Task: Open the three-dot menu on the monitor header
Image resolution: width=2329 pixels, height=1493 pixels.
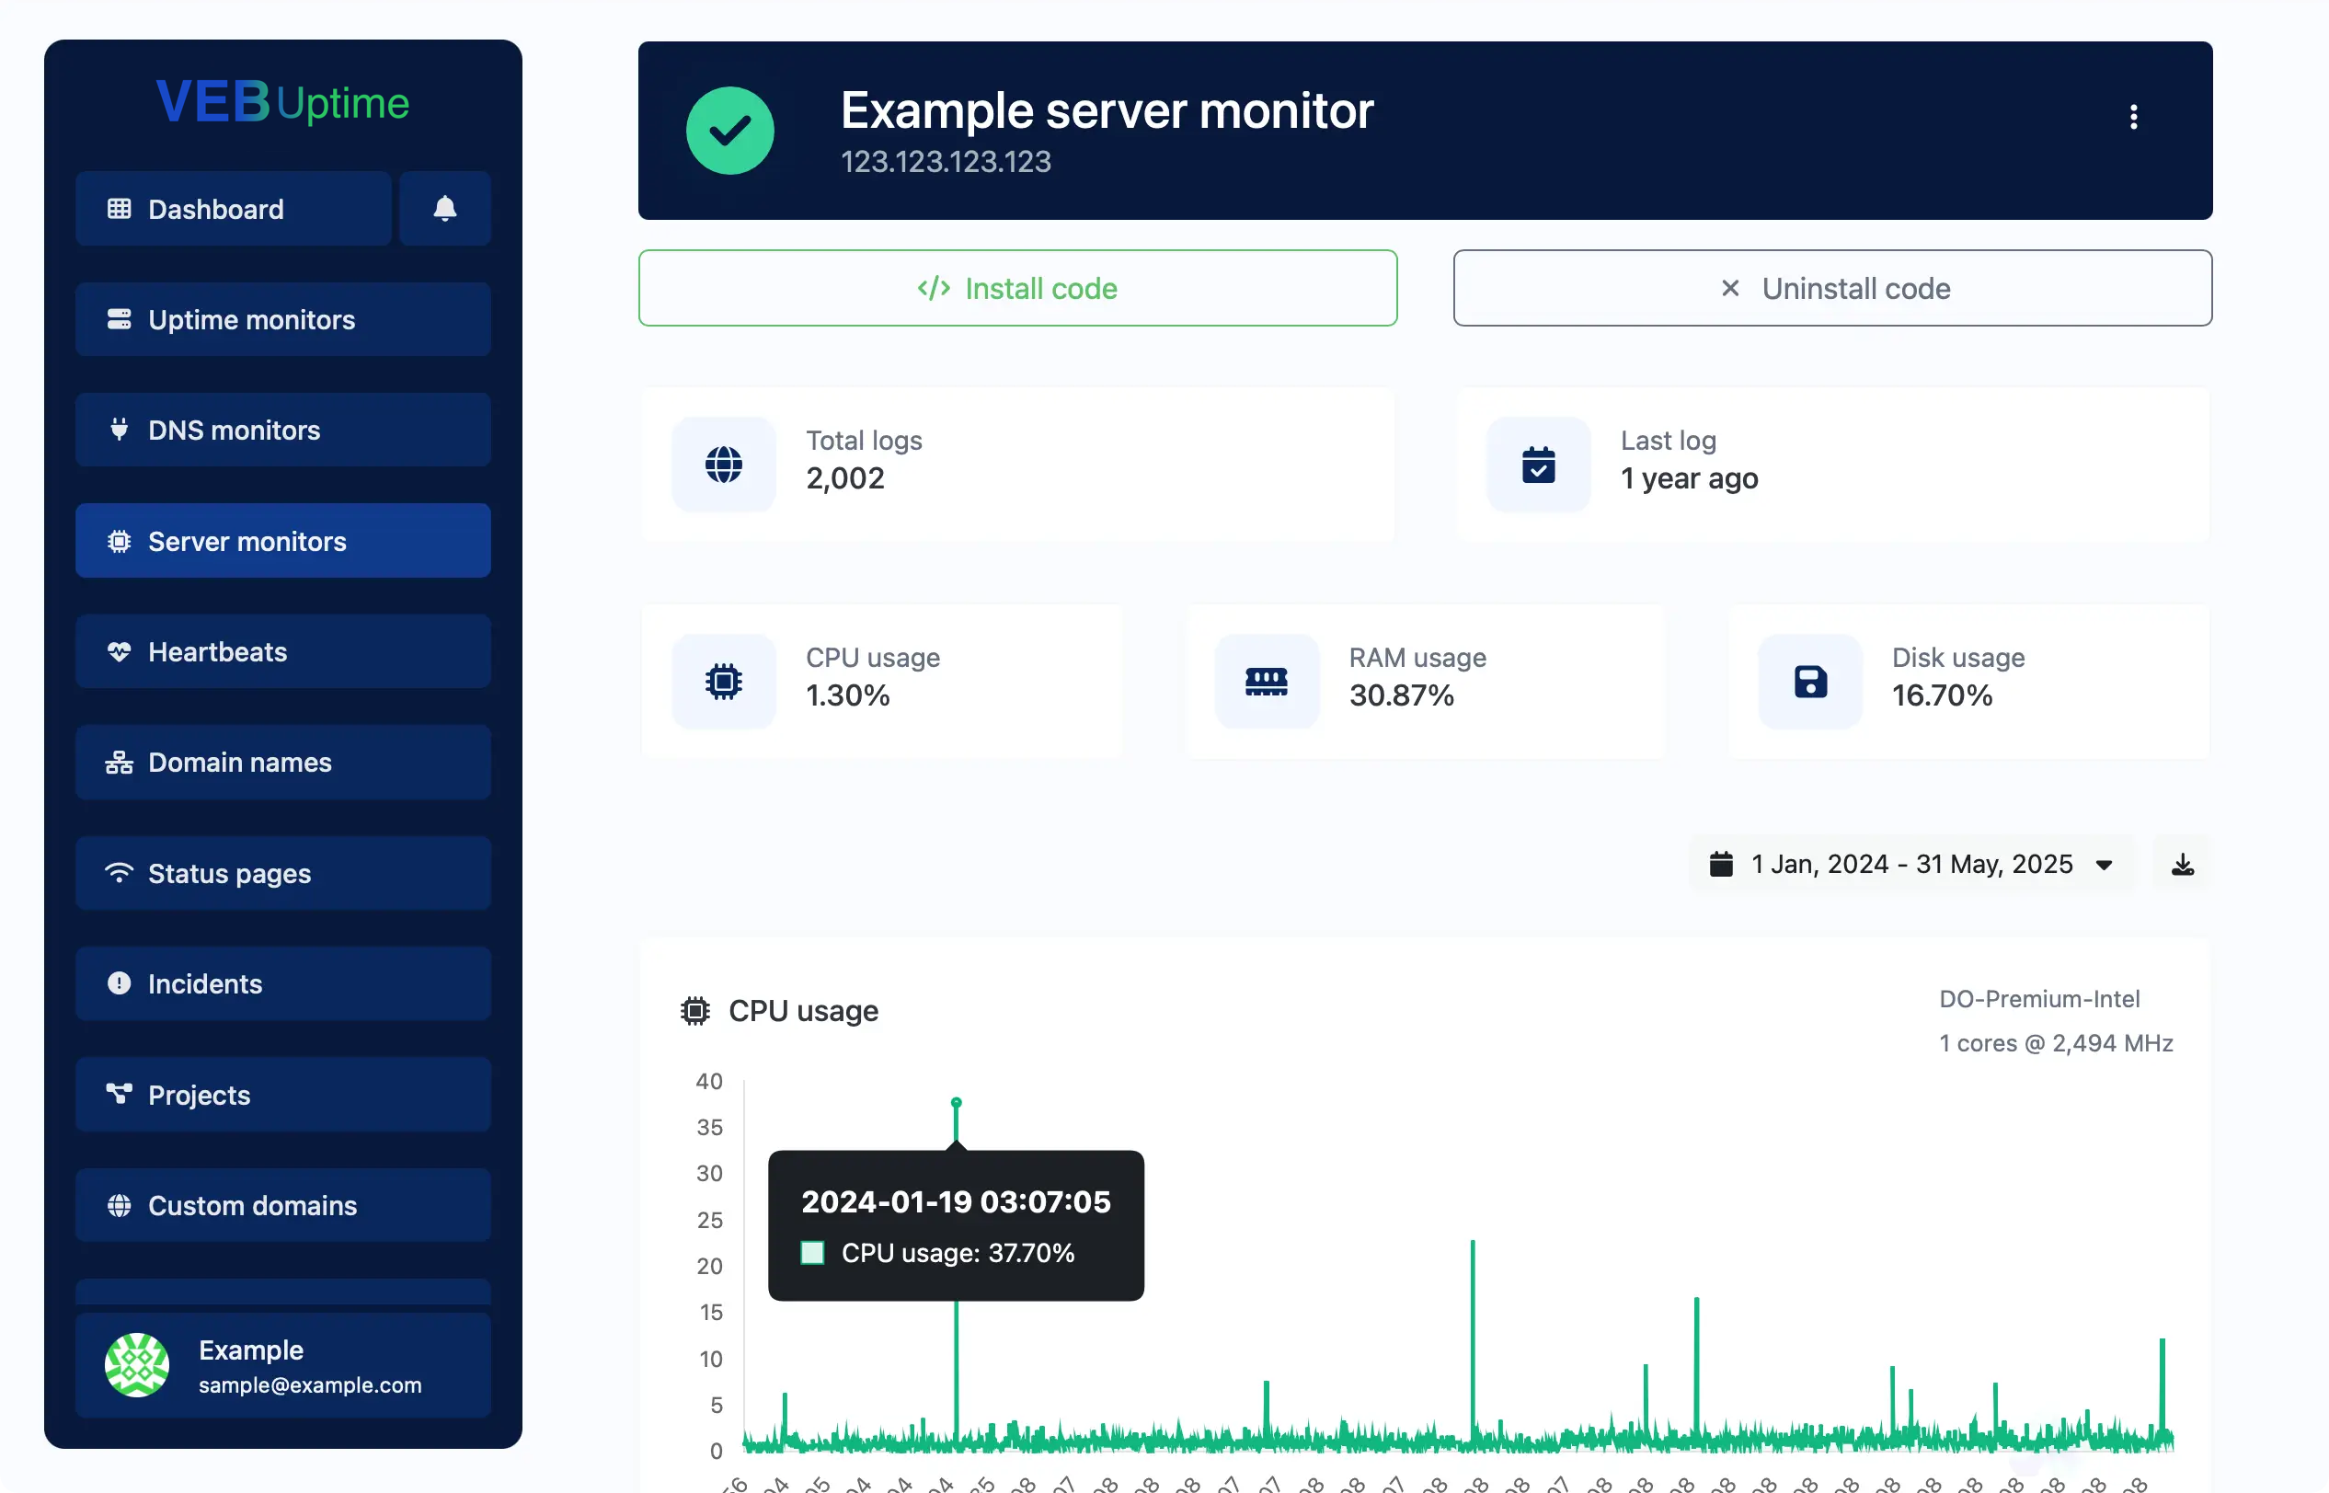Action: pyautogui.click(x=2134, y=116)
